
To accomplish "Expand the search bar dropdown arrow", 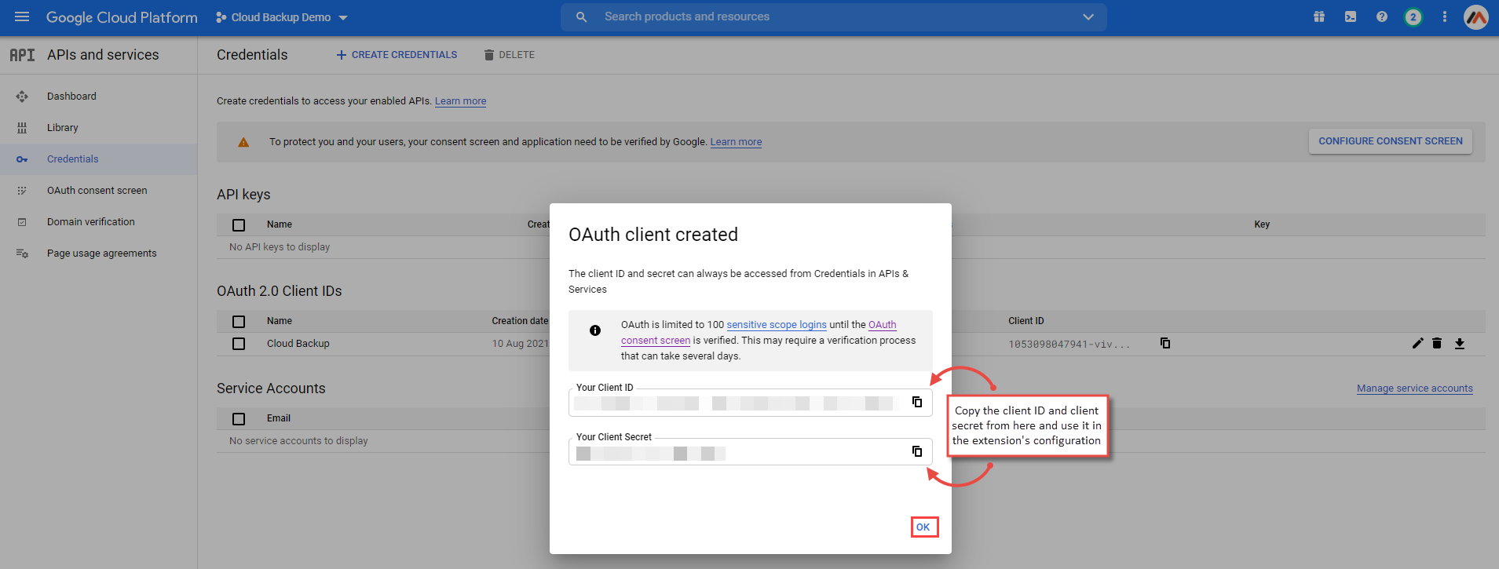I will pyautogui.click(x=1088, y=16).
